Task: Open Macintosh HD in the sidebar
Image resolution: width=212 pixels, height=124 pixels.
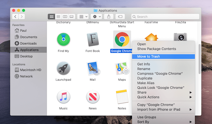Action: [28, 70]
